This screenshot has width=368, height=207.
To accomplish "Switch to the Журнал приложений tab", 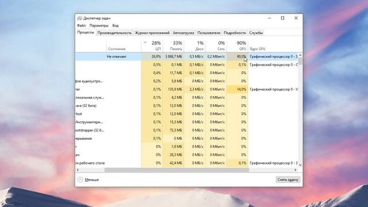I will [x=152, y=33].
